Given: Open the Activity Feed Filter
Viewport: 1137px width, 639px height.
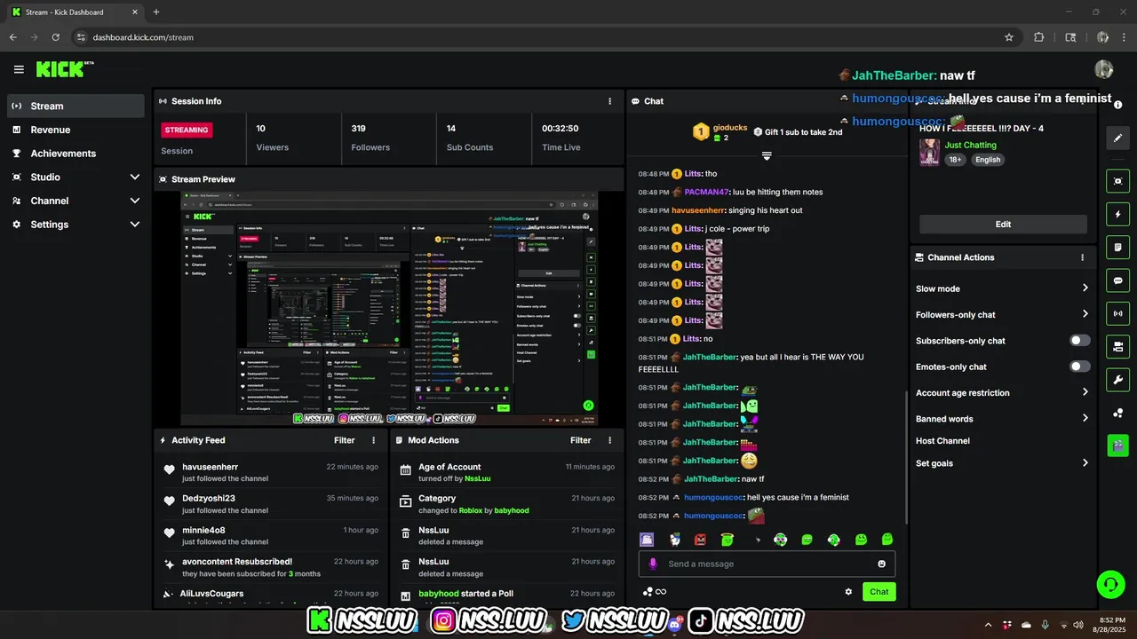Looking at the screenshot, I should (x=344, y=440).
